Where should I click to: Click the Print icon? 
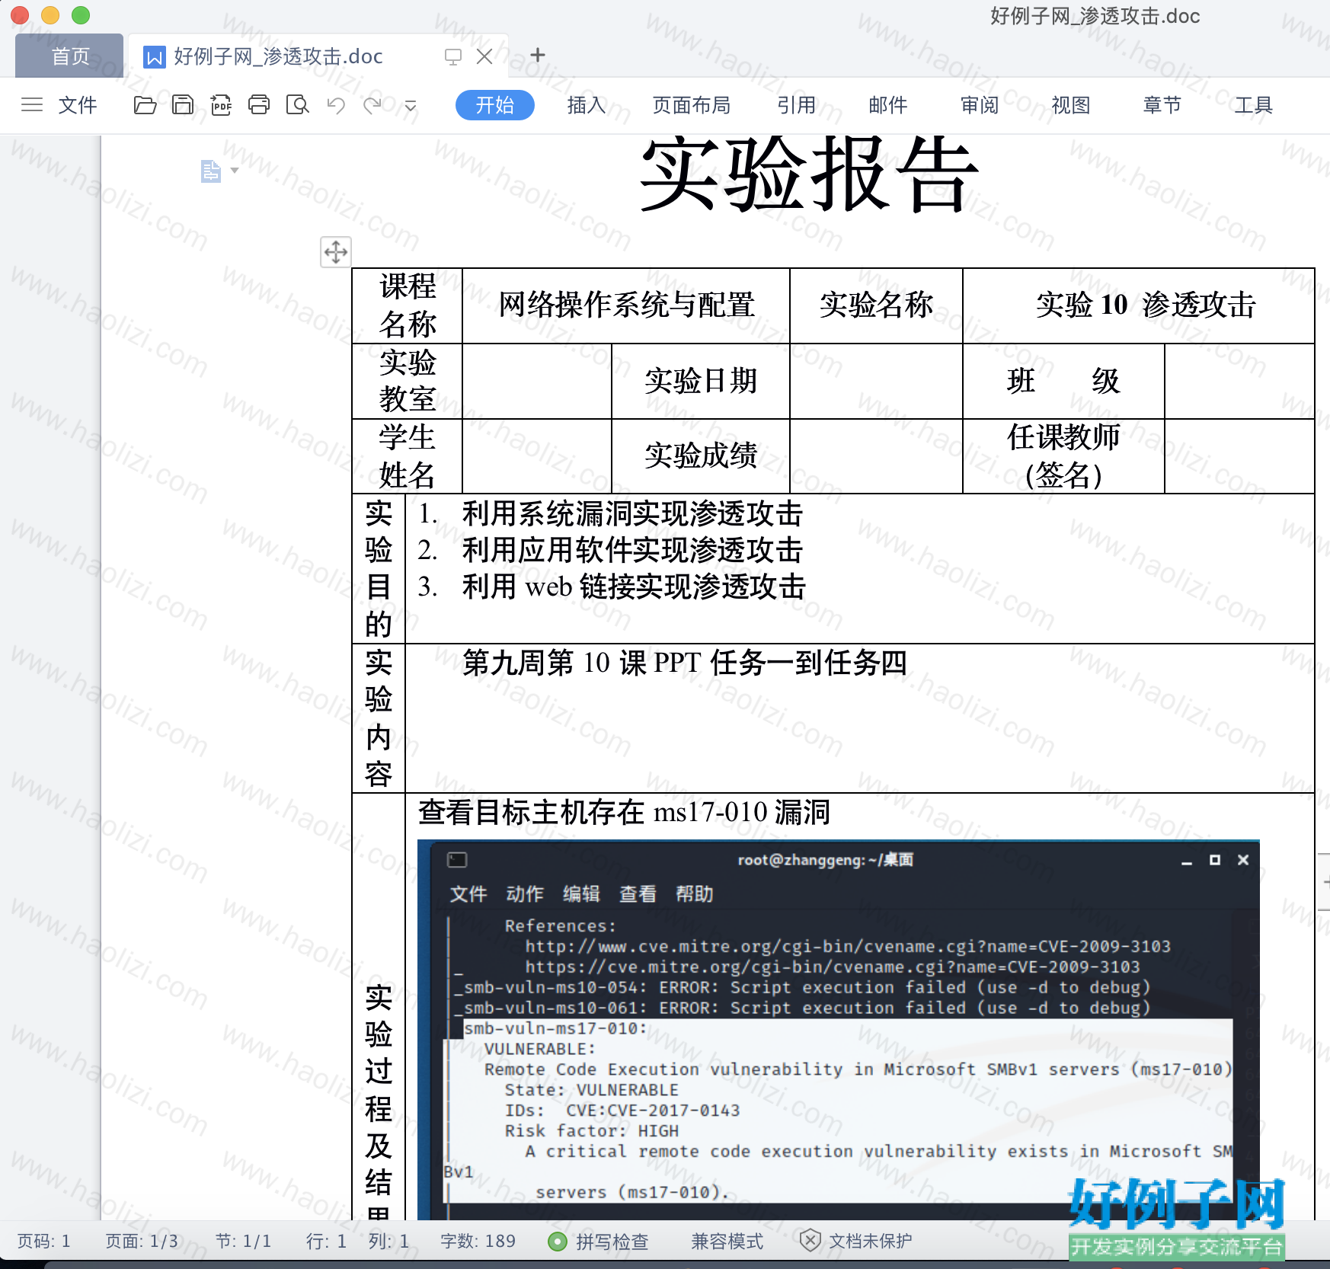[259, 105]
